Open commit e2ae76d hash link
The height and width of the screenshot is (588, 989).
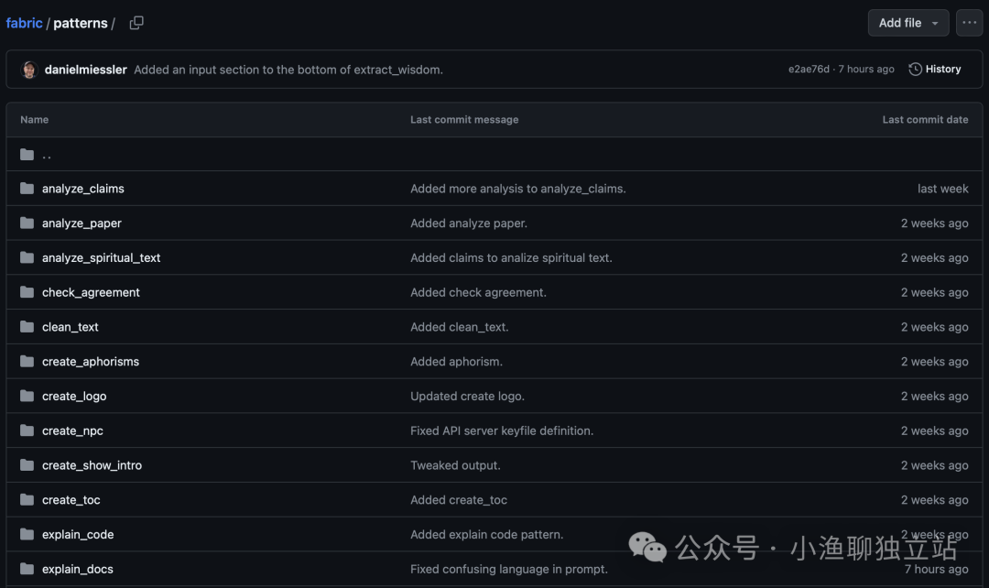(809, 70)
